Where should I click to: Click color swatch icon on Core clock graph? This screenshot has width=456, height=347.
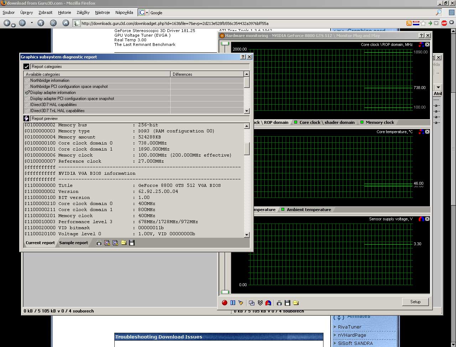[x=421, y=44]
